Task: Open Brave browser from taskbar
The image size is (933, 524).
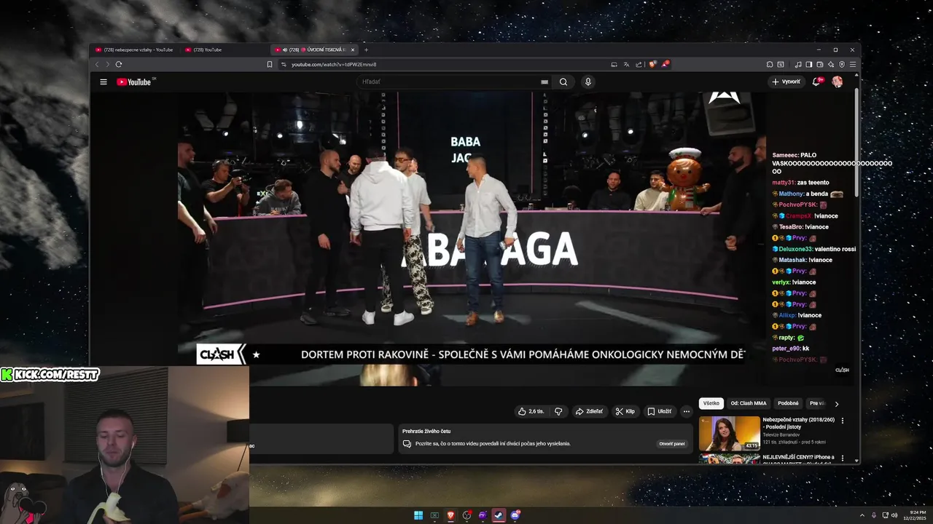Action: point(450,515)
